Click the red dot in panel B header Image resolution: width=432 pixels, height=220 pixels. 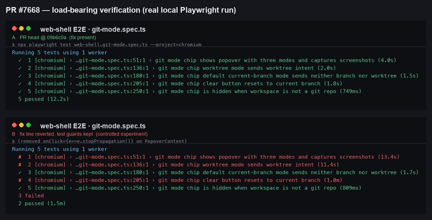(x=14, y=125)
